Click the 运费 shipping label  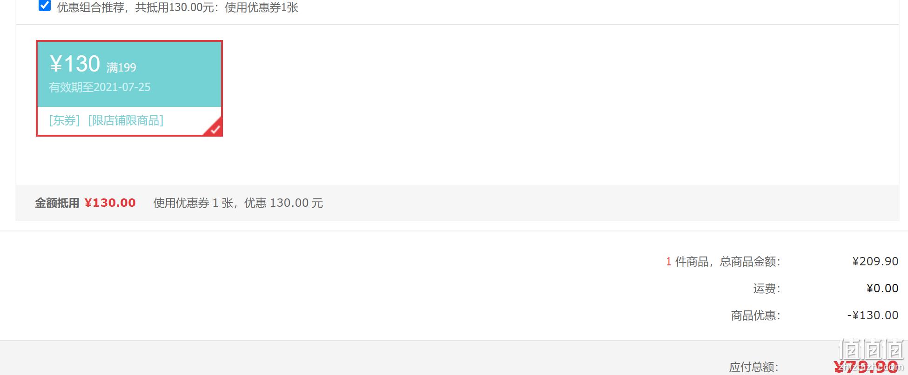coord(767,289)
